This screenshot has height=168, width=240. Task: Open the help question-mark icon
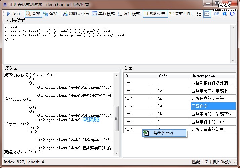(225, 14)
